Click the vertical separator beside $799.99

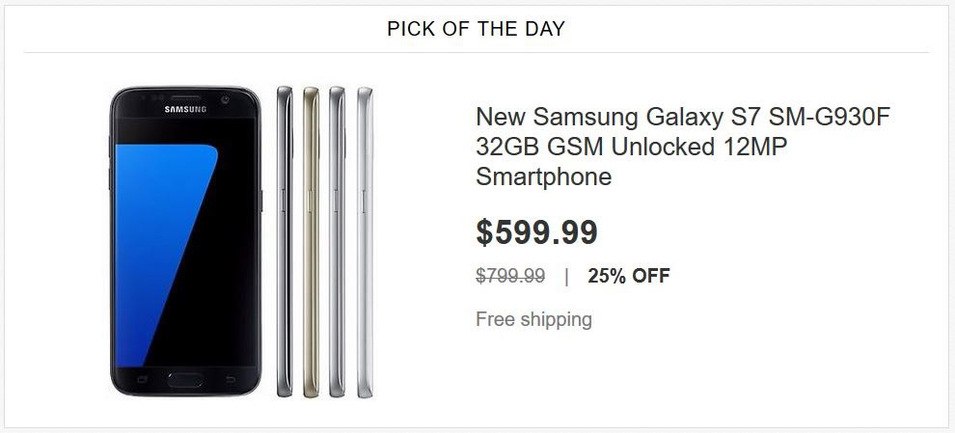coord(566,277)
